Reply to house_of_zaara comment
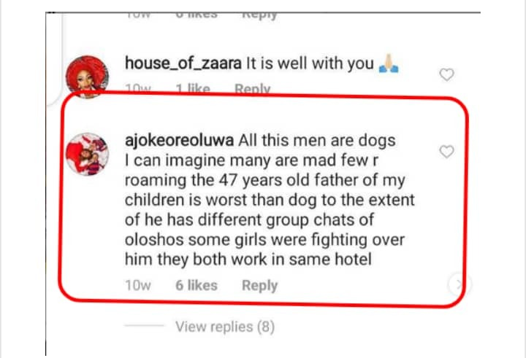526x358 pixels. 252,89
